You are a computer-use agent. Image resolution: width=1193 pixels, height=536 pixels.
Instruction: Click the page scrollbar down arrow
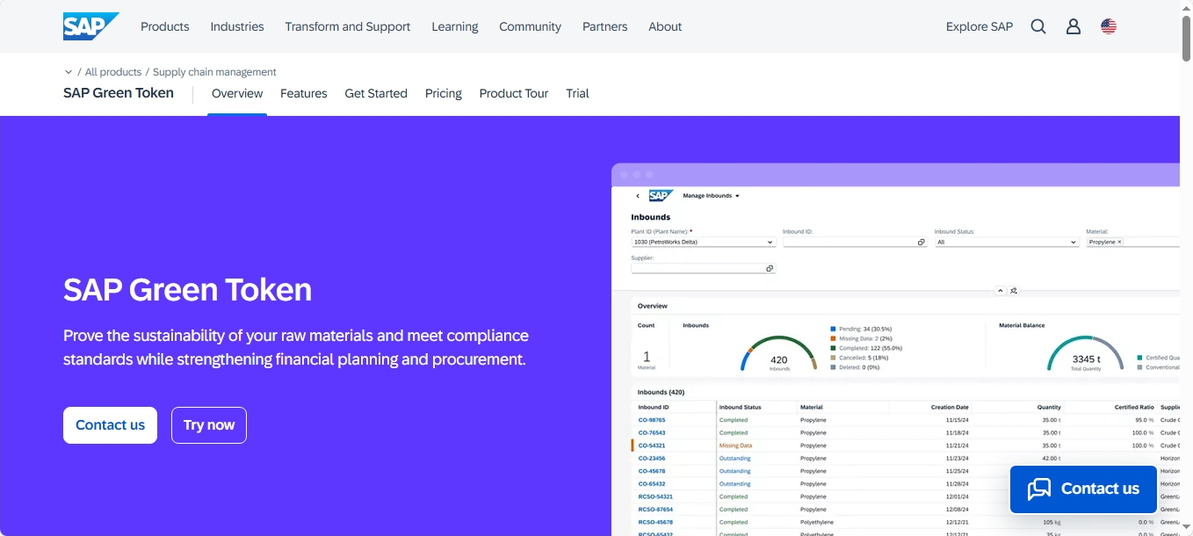1186,526
